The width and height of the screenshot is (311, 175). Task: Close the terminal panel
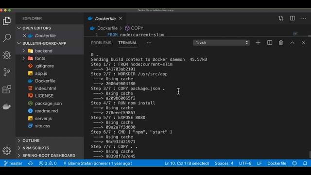(303, 43)
